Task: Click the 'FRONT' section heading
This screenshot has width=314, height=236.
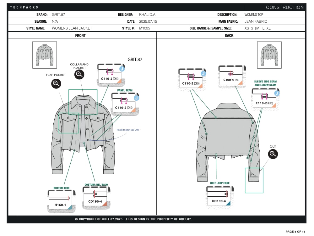Action: tap(80, 36)
